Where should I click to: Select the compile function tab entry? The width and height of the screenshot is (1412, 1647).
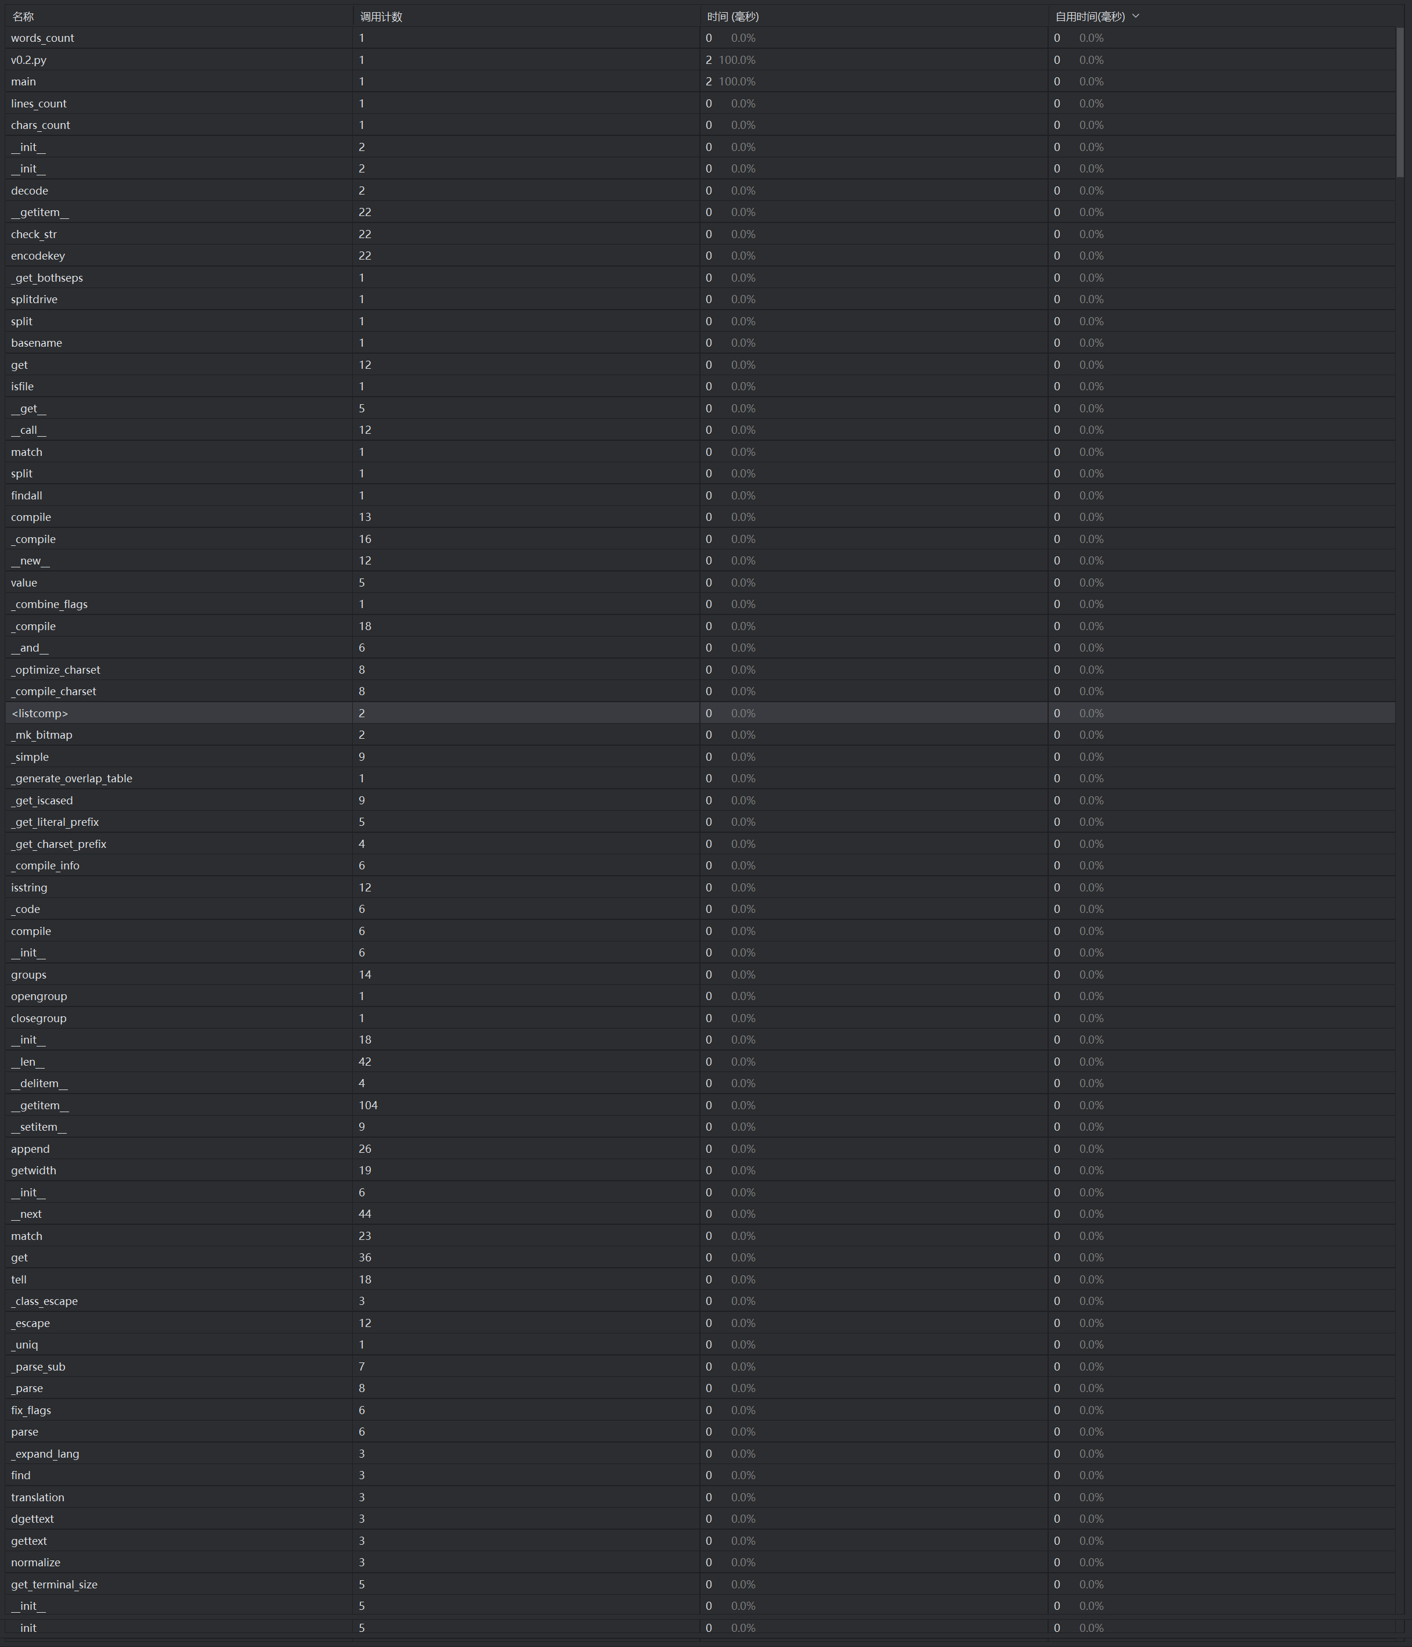click(32, 517)
